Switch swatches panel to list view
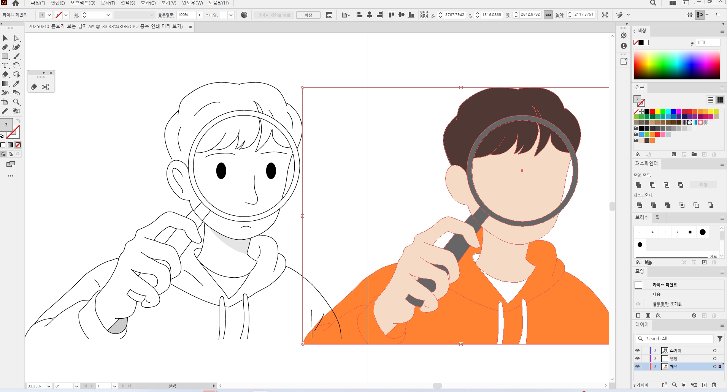 tap(710, 100)
